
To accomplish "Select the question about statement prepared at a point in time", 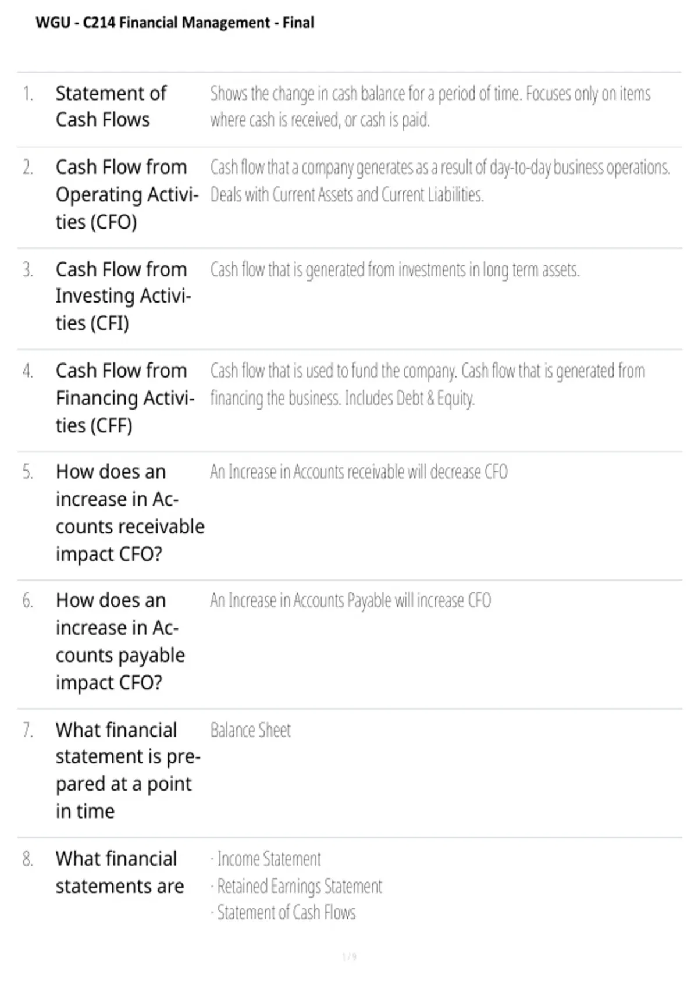I will point(128,770).
